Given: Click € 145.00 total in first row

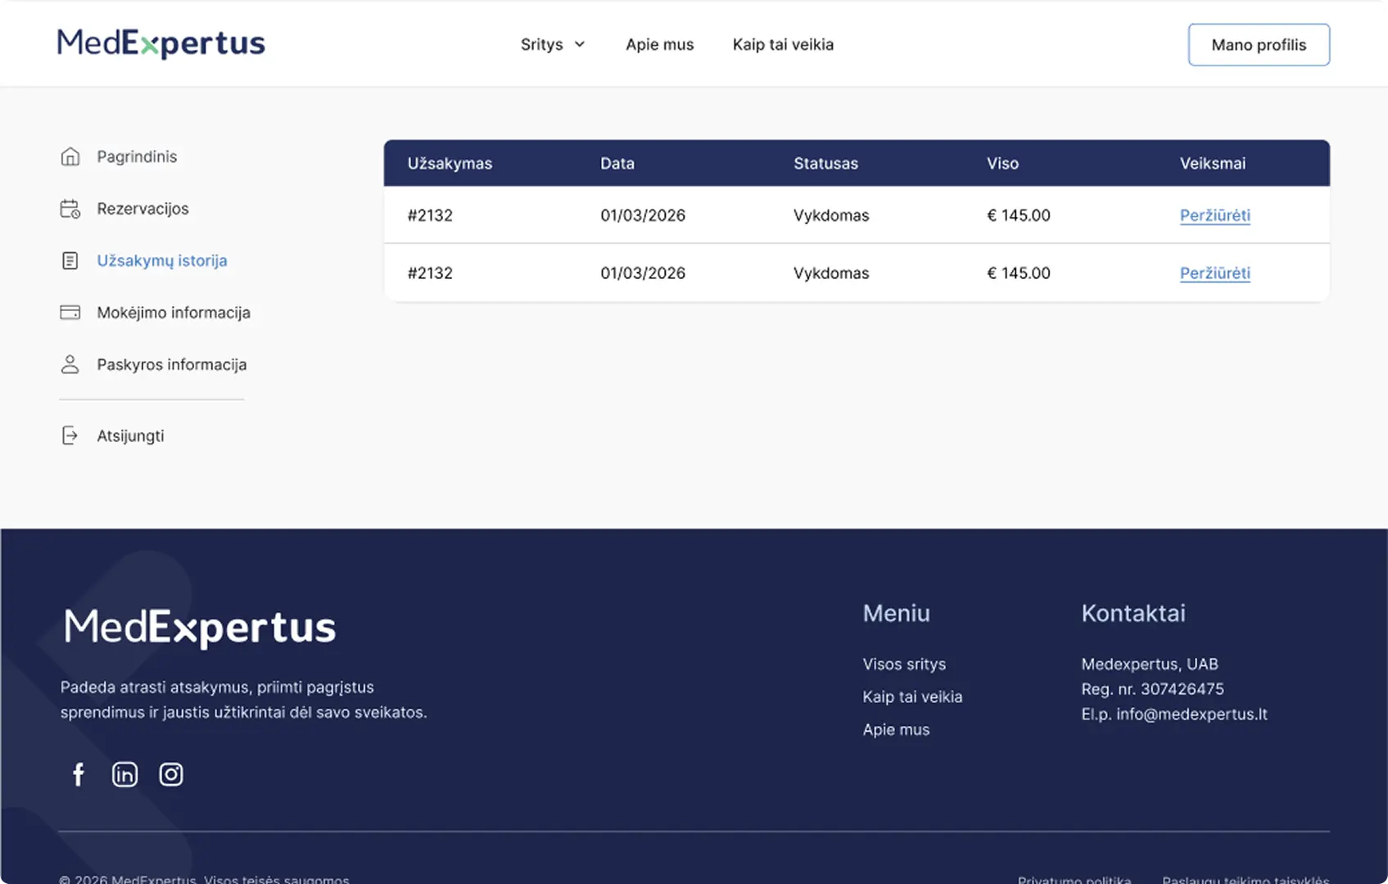Looking at the screenshot, I should [1019, 215].
